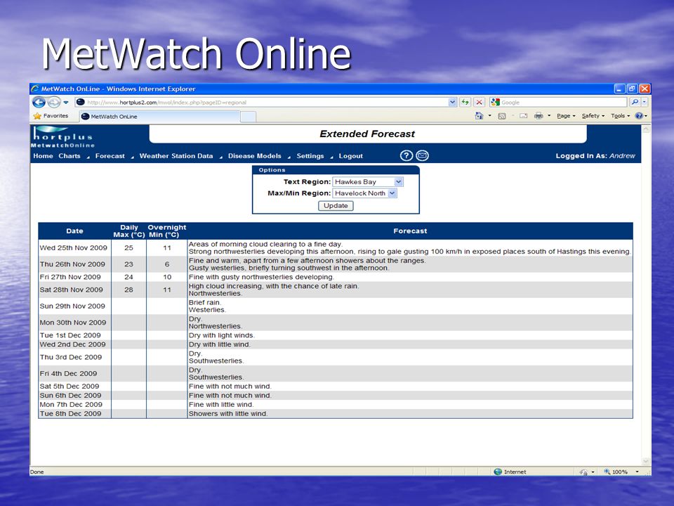Click the Read Mail icon in command bar

tap(523, 116)
